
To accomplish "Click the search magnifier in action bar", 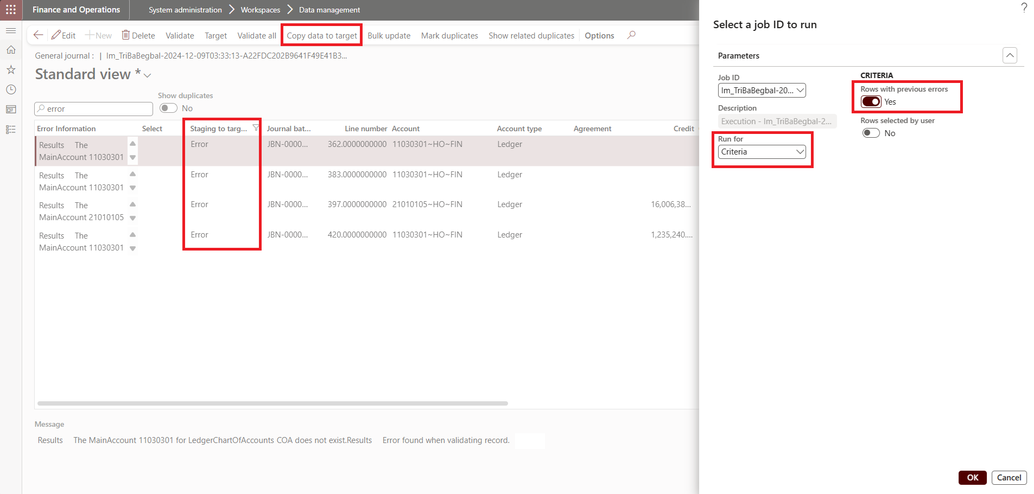I will coord(631,35).
